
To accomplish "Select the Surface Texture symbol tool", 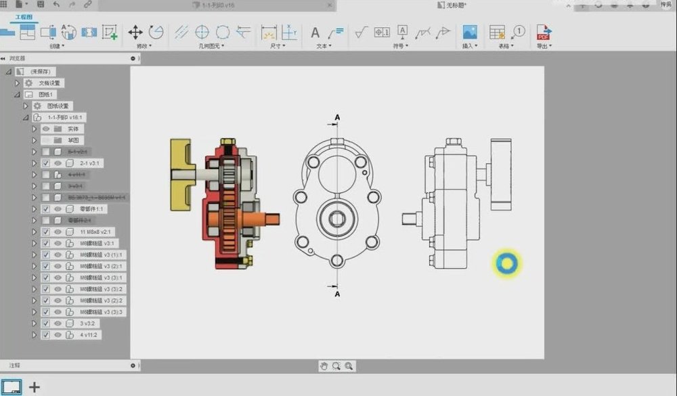I will 362,32.
